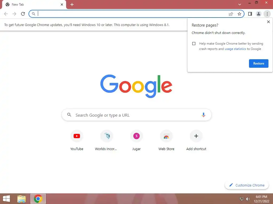
Task: Click 'Chrome didn't shut down correctly.' text
Action: point(218,33)
